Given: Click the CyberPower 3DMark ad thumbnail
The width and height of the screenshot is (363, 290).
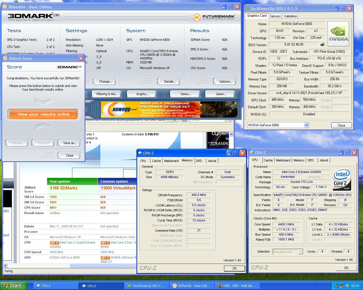Looking at the screenshot, I should [218, 140].
